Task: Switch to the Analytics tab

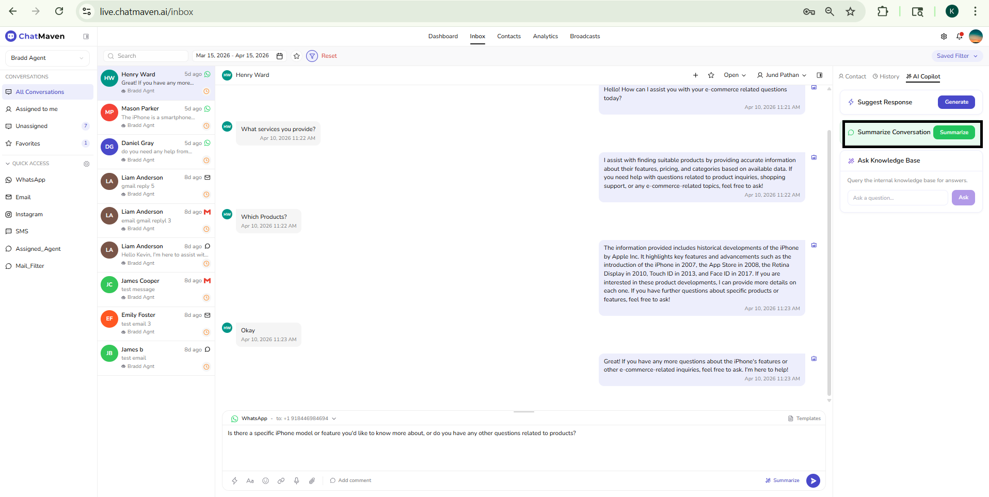Action: [545, 36]
